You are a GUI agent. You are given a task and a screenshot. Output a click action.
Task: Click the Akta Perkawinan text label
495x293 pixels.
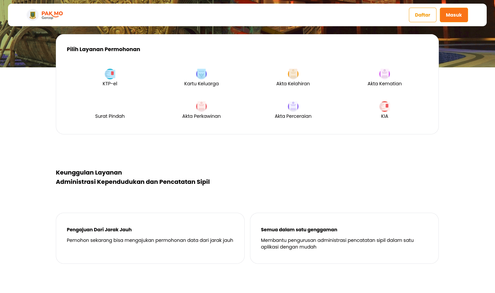pyautogui.click(x=201, y=116)
